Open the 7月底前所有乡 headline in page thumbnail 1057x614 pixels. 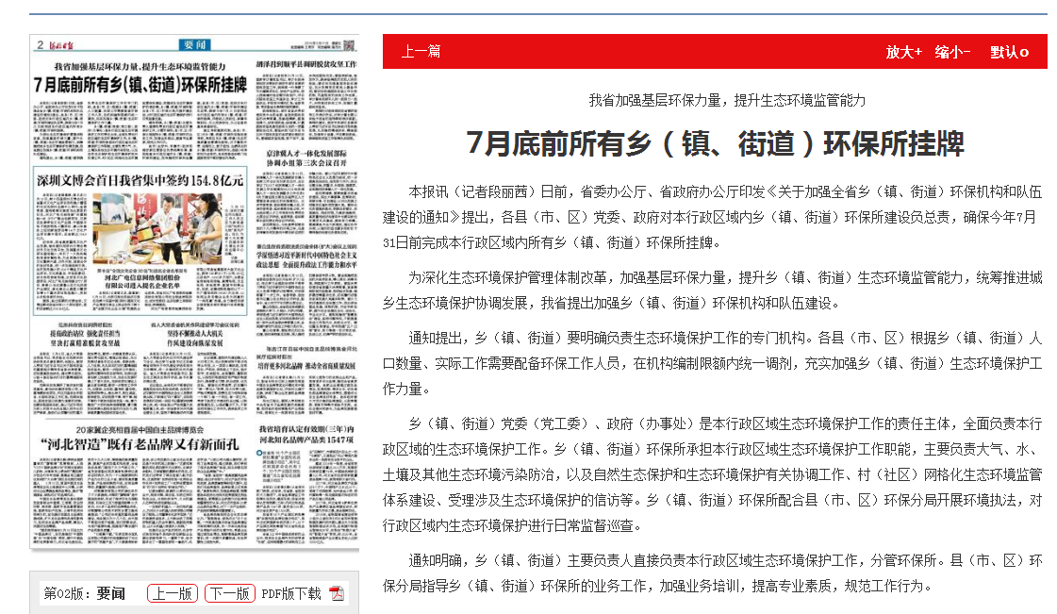point(140,84)
